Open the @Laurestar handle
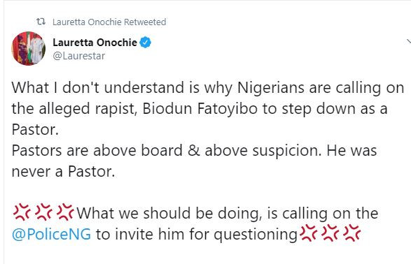Image resolution: width=411 pixels, height=264 pixels. click(x=78, y=56)
